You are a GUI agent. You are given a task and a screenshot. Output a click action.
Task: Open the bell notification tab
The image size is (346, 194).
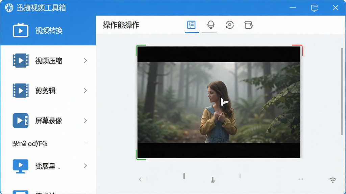pyautogui.click(x=211, y=25)
